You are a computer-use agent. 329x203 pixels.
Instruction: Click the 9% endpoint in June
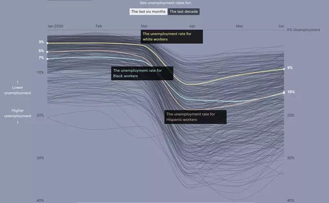coord(284,68)
